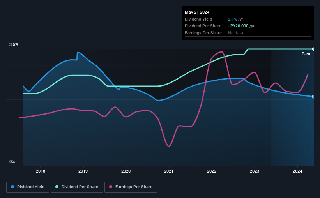This screenshot has width=320, height=198.
Task: Click the 2019 x-axis label
Action: click(83, 171)
